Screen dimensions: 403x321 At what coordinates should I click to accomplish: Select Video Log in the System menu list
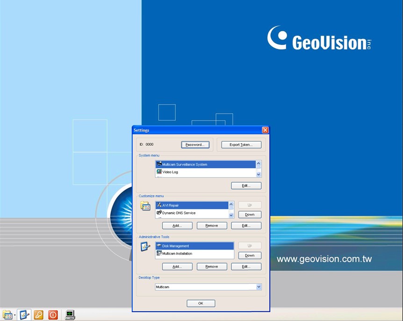206,172
